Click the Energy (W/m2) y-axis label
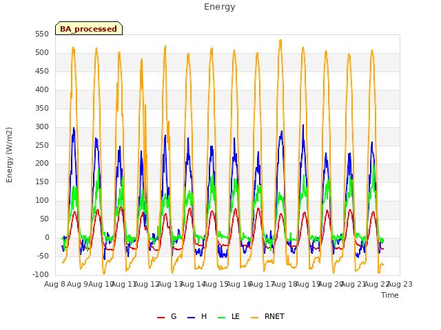 point(9,155)
